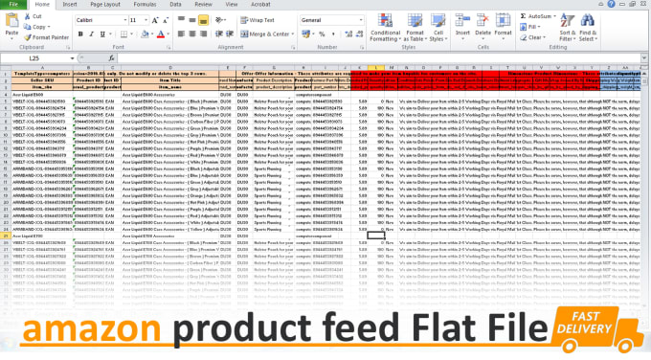This screenshot has width=651, height=360.
Task: Increase font size with the Grow Font icon
Action: [x=155, y=20]
